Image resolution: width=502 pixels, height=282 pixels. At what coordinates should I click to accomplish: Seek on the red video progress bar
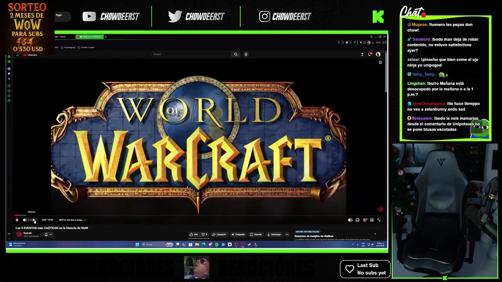[198, 215]
